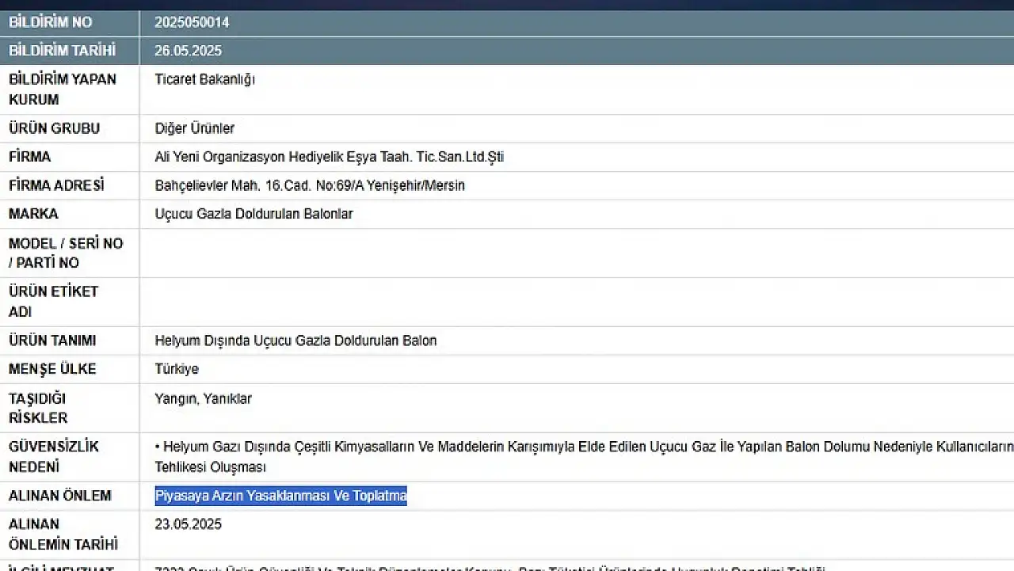The image size is (1014, 571).
Task: Select the Ali Yeni Organizasyon company name
Action: [x=329, y=157]
